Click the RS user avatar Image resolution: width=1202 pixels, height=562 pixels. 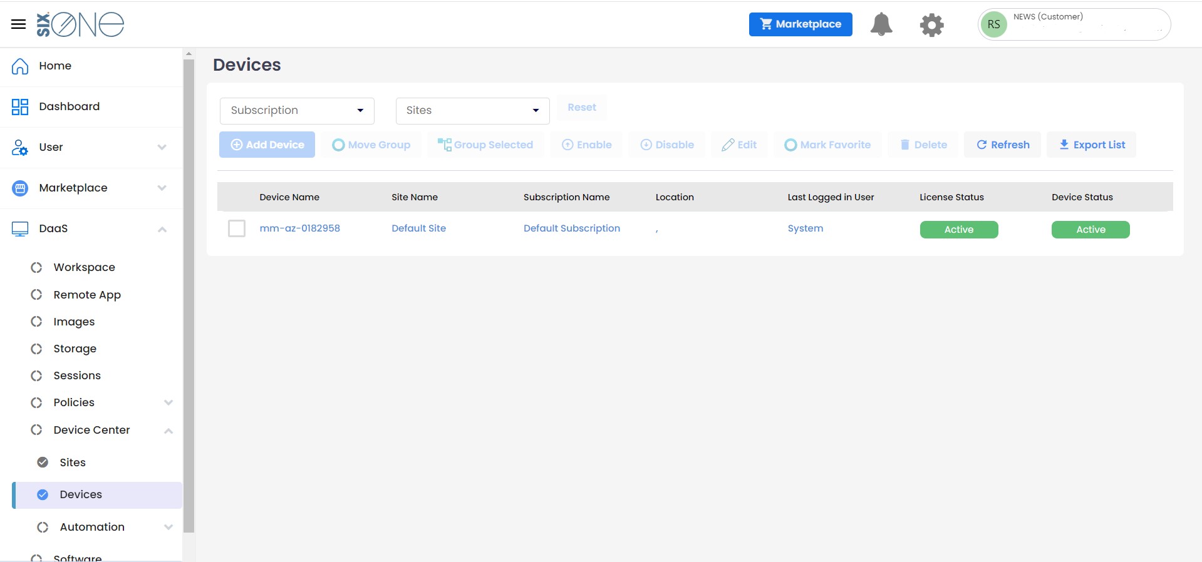point(994,24)
